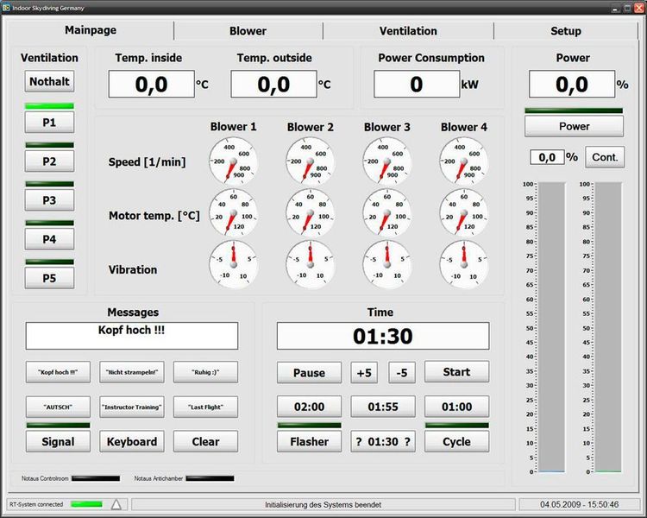
Task: Click the Blower 4 speed gauge
Action: point(464,161)
